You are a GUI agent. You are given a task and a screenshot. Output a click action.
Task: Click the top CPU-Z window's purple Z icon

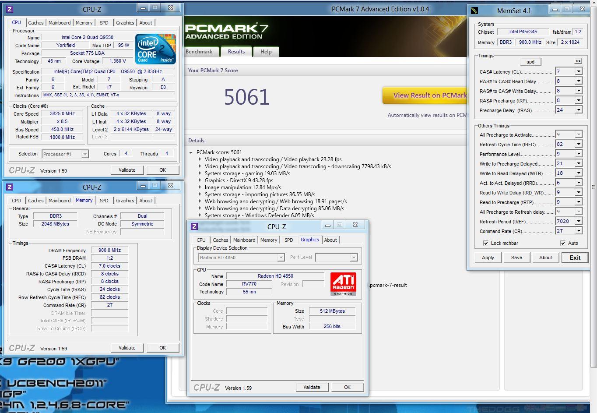(x=10, y=9)
